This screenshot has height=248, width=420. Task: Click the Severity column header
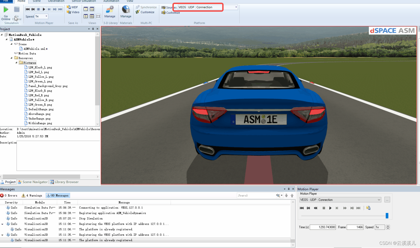11,202
